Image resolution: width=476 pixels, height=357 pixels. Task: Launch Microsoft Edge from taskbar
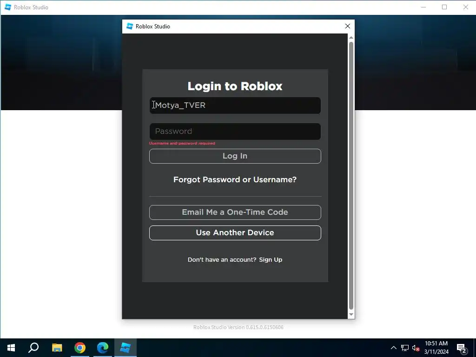103,348
